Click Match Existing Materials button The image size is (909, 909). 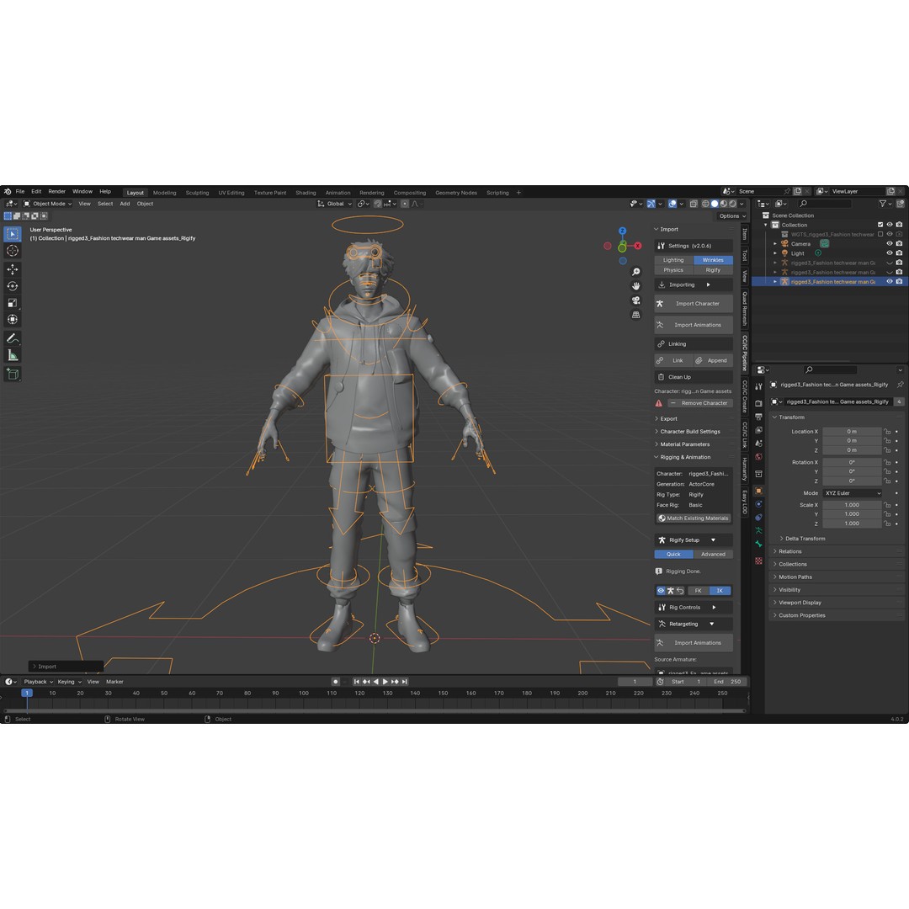click(x=694, y=518)
